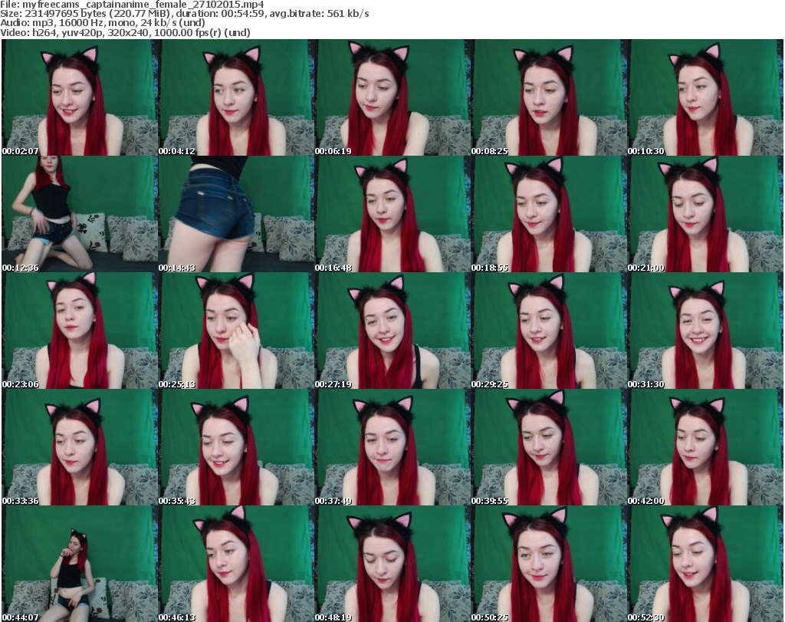Open the frame at 00:21:00
785x622 pixels.
pos(705,214)
